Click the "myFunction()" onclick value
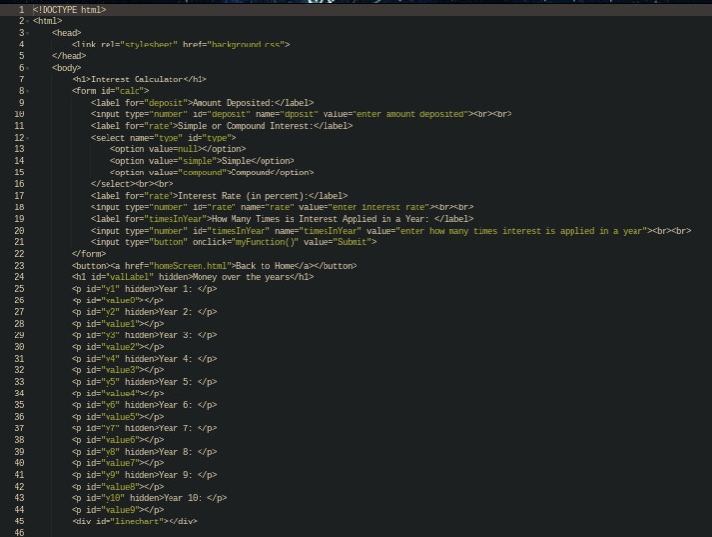Screen dimensions: 712x537 tap(265, 242)
